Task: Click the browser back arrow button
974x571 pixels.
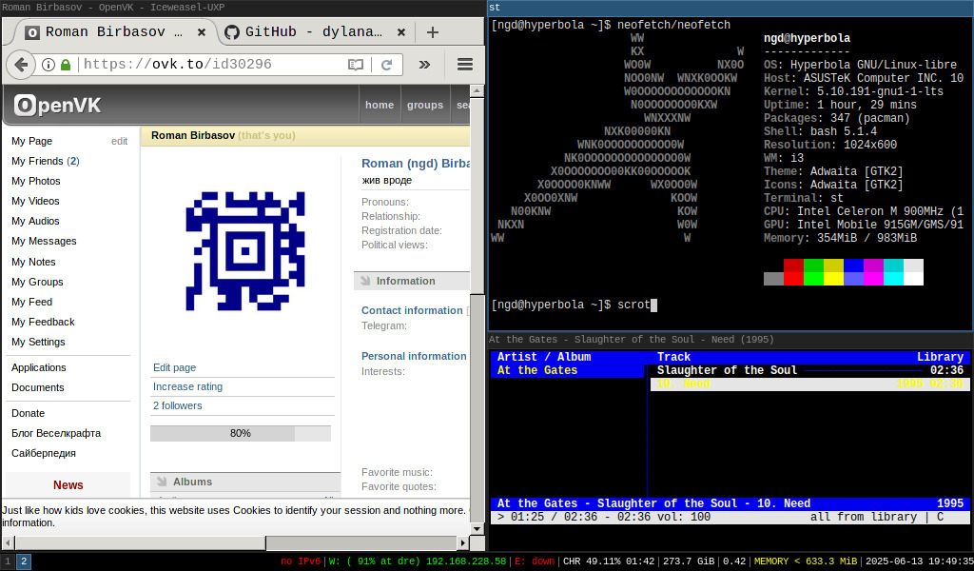Action: tap(21, 65)
